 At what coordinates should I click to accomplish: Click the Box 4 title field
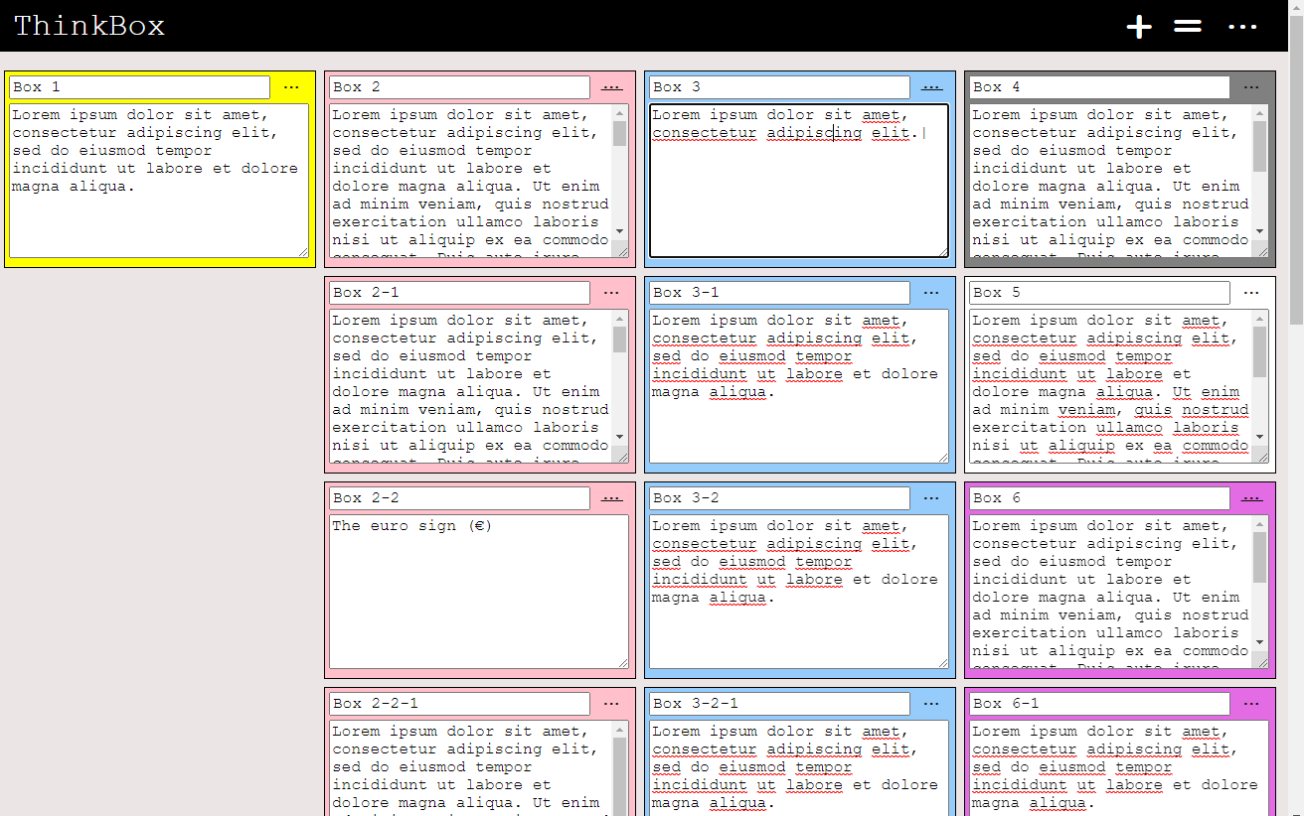tap(1099, 87)
